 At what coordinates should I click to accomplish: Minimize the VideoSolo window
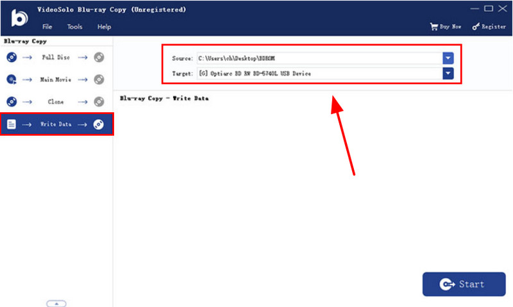coord(475,8)
